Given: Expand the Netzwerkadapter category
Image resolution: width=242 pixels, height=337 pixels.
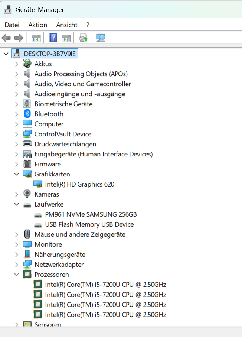Looking at the screenshot, I should [17, 265].
